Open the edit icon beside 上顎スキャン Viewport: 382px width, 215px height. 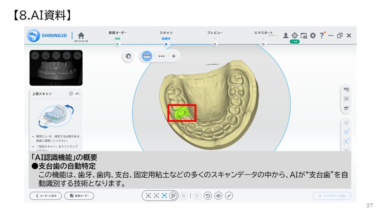point(71,94)
